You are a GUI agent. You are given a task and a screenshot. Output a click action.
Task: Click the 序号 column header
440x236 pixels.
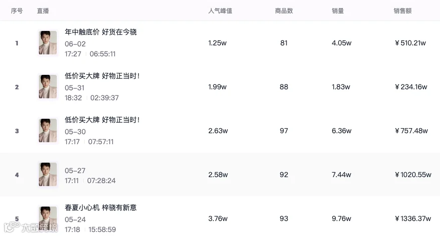[16, 11]
